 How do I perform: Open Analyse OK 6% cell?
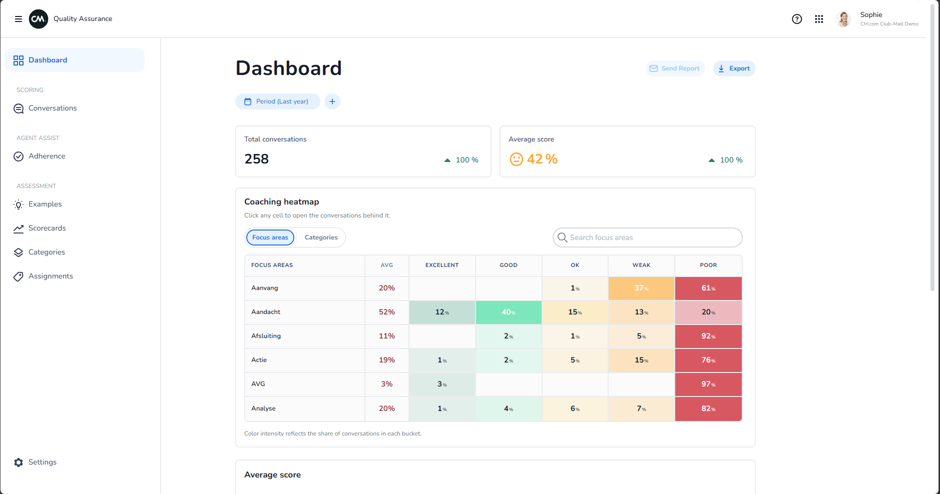point(575,409)
